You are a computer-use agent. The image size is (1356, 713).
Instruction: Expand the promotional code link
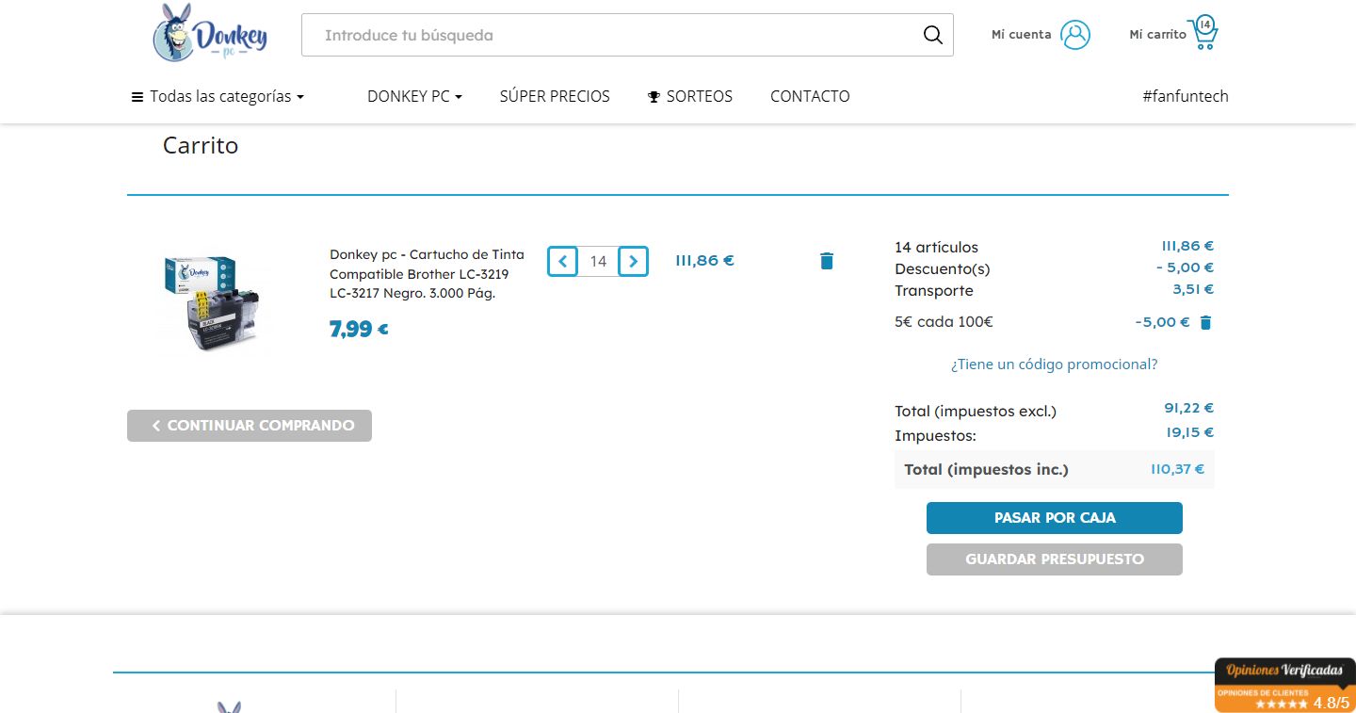(x=1054, y=364)
